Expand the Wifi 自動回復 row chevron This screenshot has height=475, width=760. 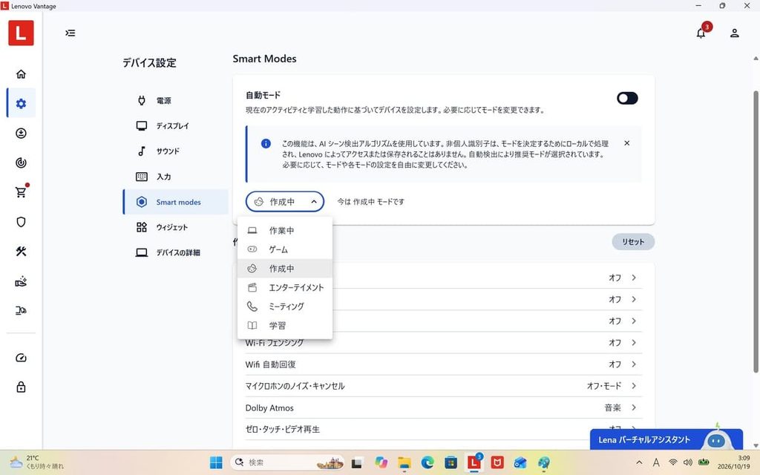tap(634, 364)
